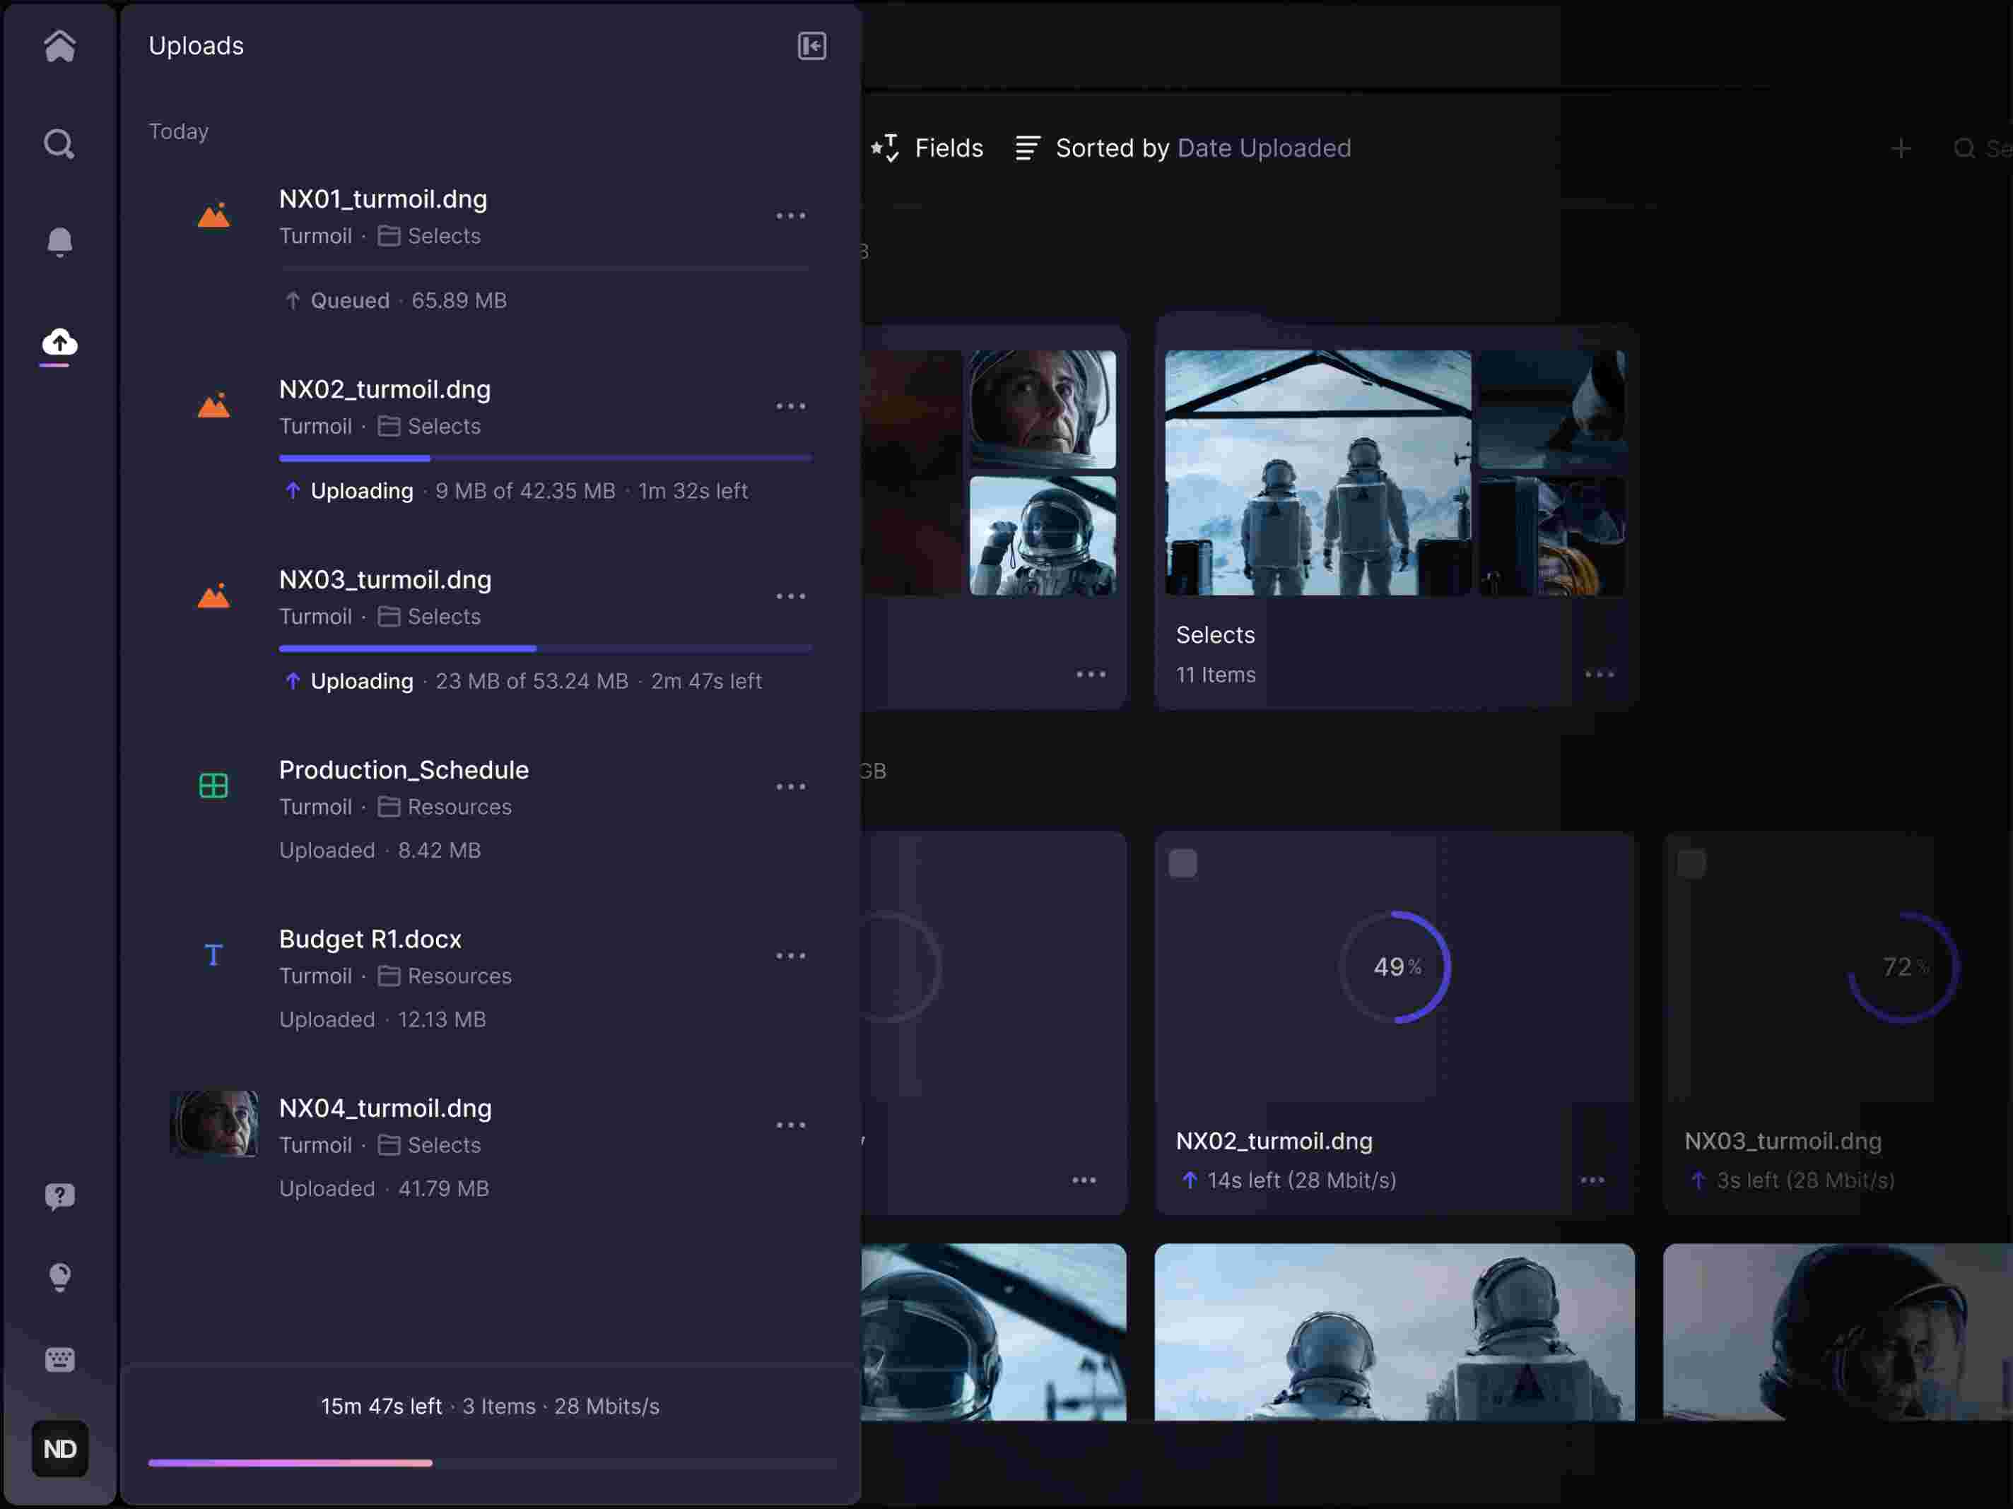2013x1509 pixels.
Task: Open more options on Selects folder card
Action: tap(1599, 674)
